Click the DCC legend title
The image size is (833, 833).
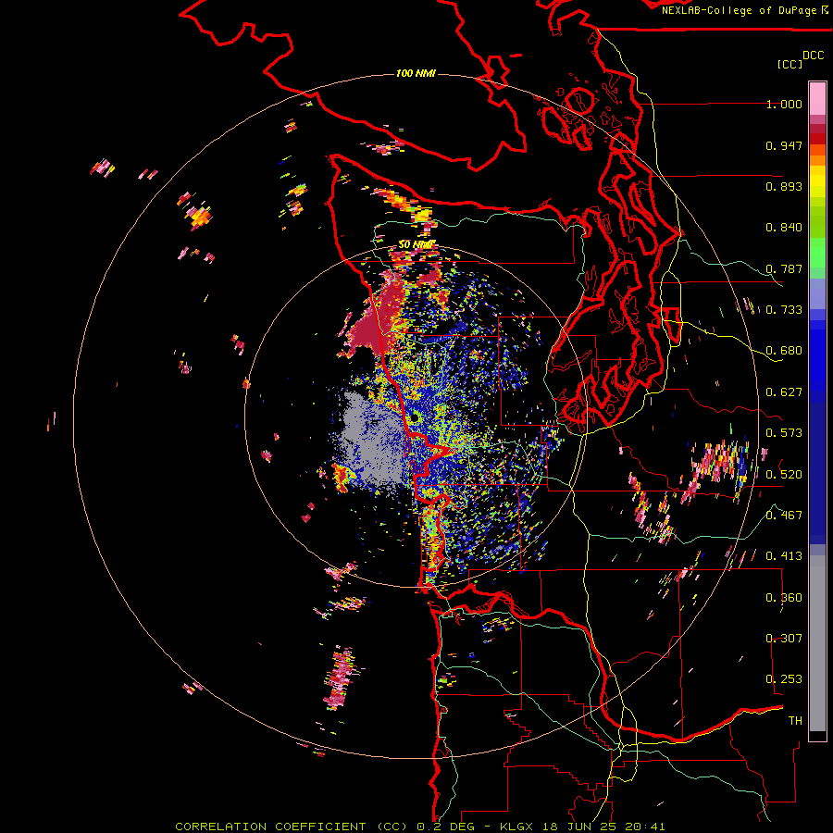(x=813, y=56)
